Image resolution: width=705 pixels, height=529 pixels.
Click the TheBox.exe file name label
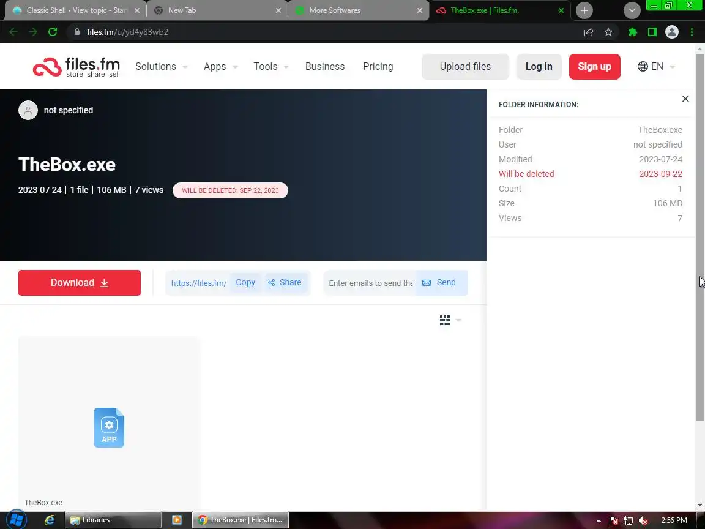pos(43,503)
